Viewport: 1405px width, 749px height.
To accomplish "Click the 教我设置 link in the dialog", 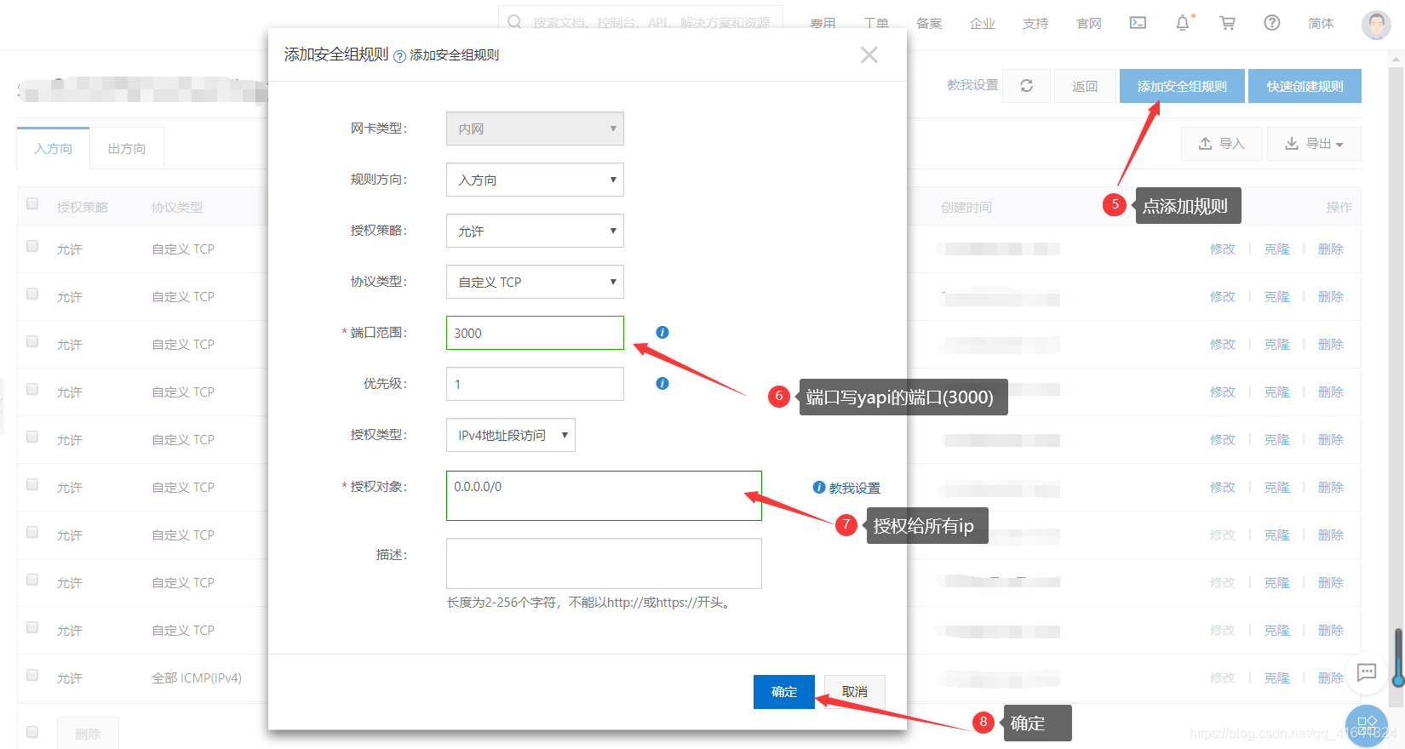I will tap(855, 488).
